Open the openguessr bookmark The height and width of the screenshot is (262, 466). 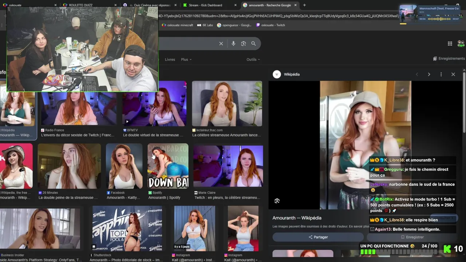tap(234, 25)
